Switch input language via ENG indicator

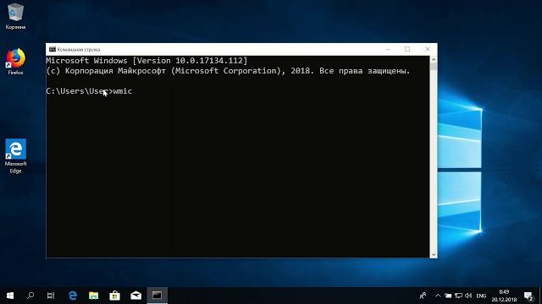(481, 296)
